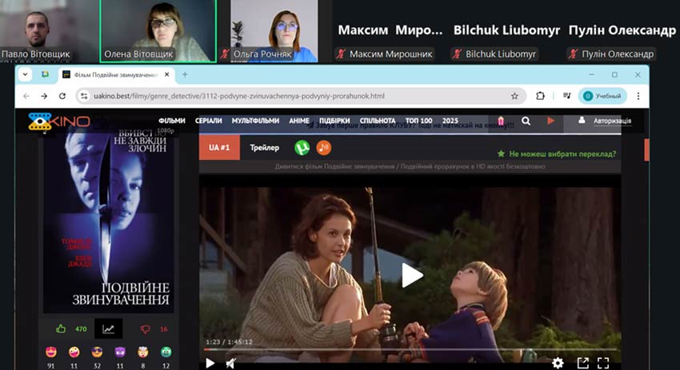Open the site search magnifier
Image resolution: width=680 pixels, height=370 pixels.
click(526, 121)
